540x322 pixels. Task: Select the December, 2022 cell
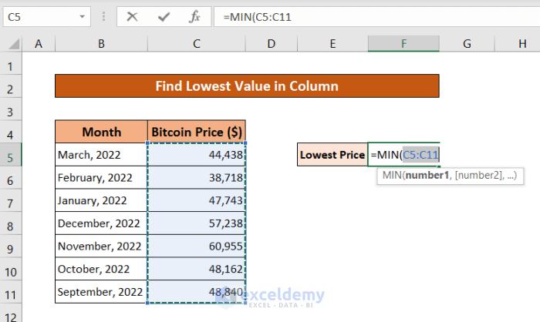tap(101, 224)
